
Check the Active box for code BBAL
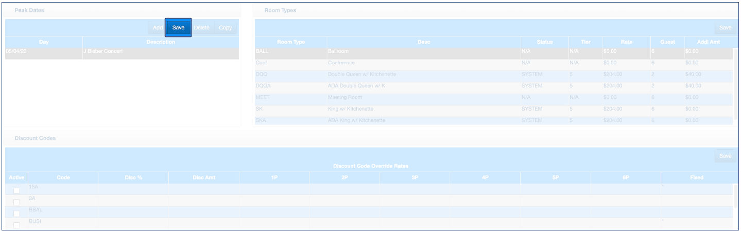16,213
